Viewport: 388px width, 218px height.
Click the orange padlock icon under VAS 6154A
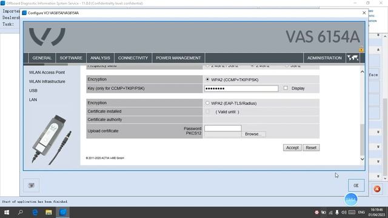tap(361, 49)
